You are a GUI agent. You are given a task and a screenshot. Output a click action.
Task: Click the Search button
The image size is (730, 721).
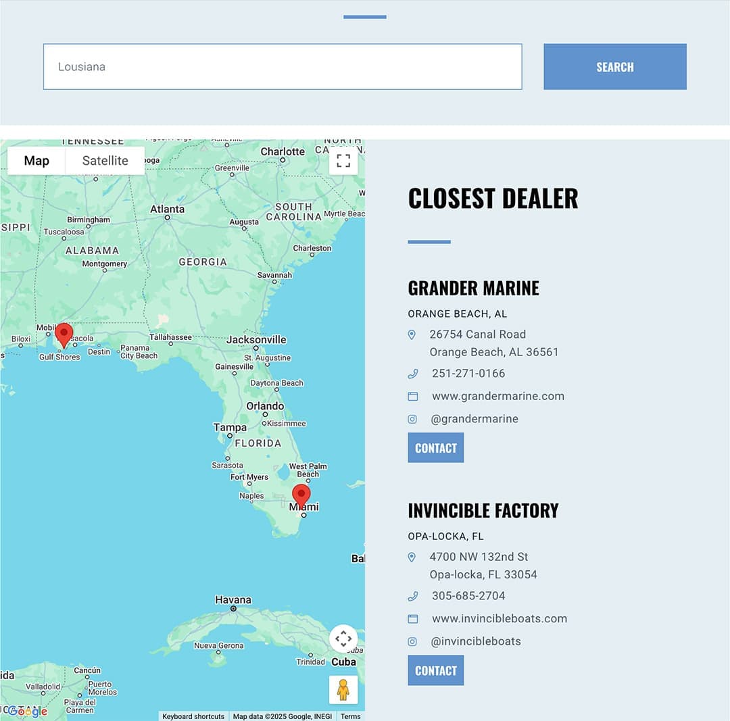614,67
